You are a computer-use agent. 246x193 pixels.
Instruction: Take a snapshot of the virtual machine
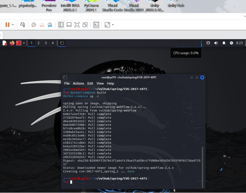34,25
